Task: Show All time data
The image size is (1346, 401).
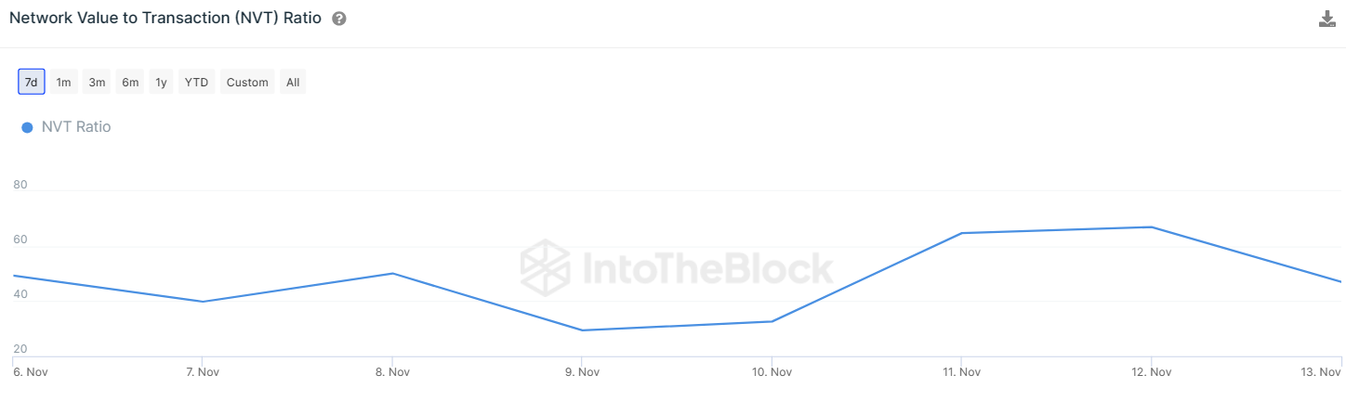Action: 293,82
